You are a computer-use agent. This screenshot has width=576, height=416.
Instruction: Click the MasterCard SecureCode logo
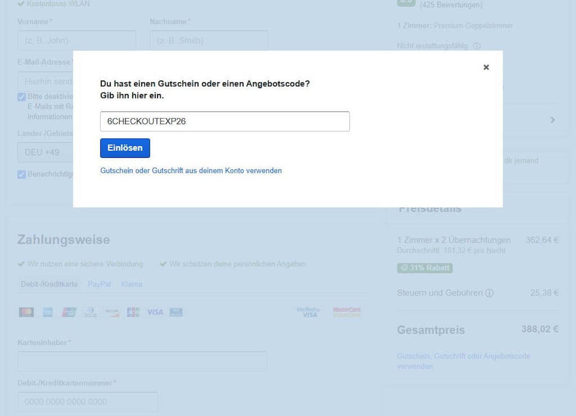tap(347, 312)
